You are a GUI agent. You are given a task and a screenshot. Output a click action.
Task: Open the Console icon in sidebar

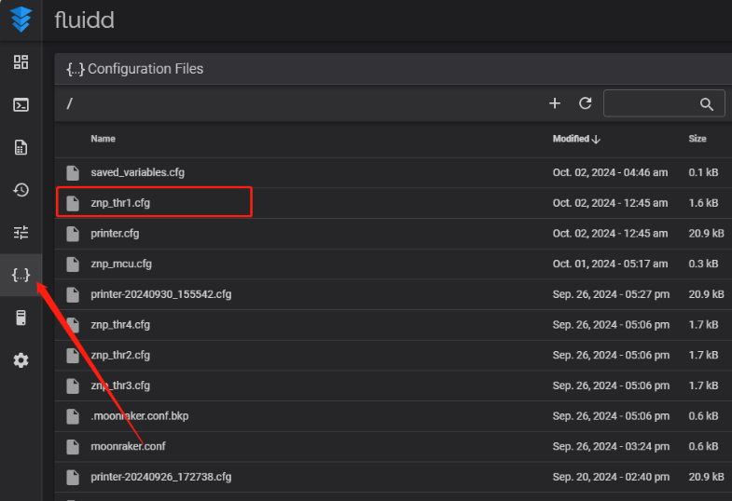(x=21, y=104)
